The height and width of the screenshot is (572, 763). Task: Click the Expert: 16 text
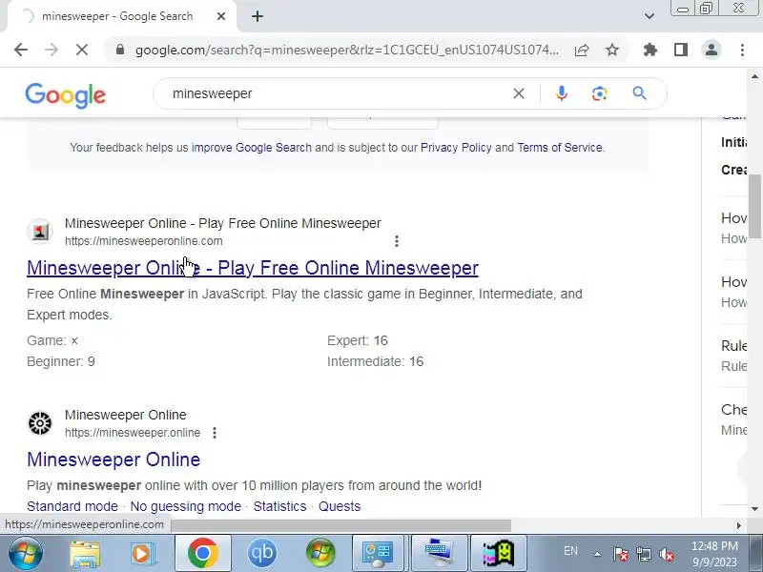[358, 340]
